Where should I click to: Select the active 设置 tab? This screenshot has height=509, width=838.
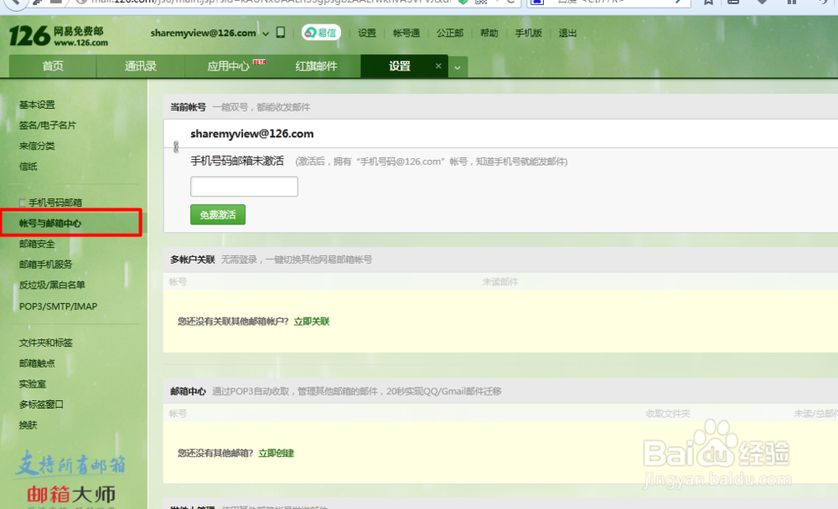click(x=399, y=66)
